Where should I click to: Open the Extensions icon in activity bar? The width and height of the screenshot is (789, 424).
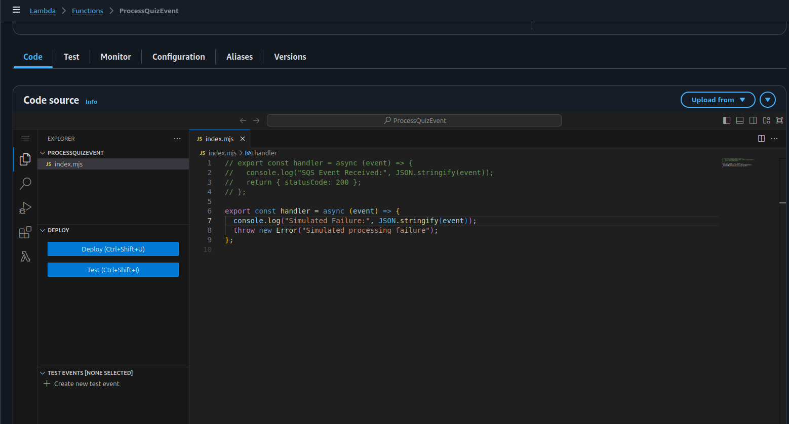[x=25, y=232]
